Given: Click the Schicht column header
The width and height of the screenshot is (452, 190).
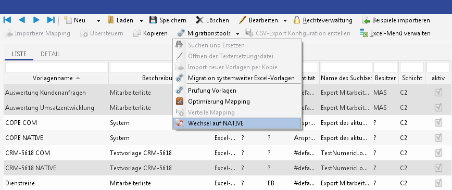Looking at the screenshot, I should pyautogui.click(x=412, y=78).
